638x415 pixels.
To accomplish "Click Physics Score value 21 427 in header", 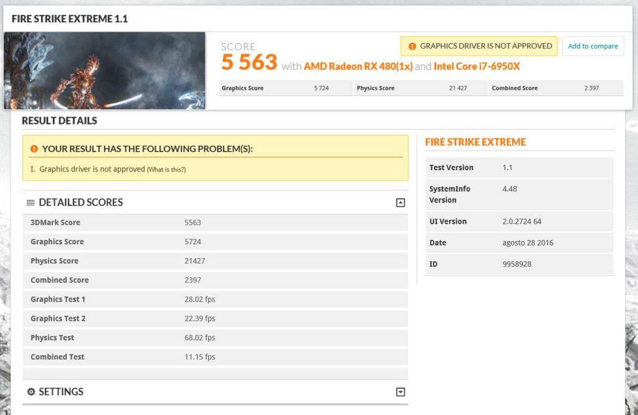I will click(x=458, y=88).
